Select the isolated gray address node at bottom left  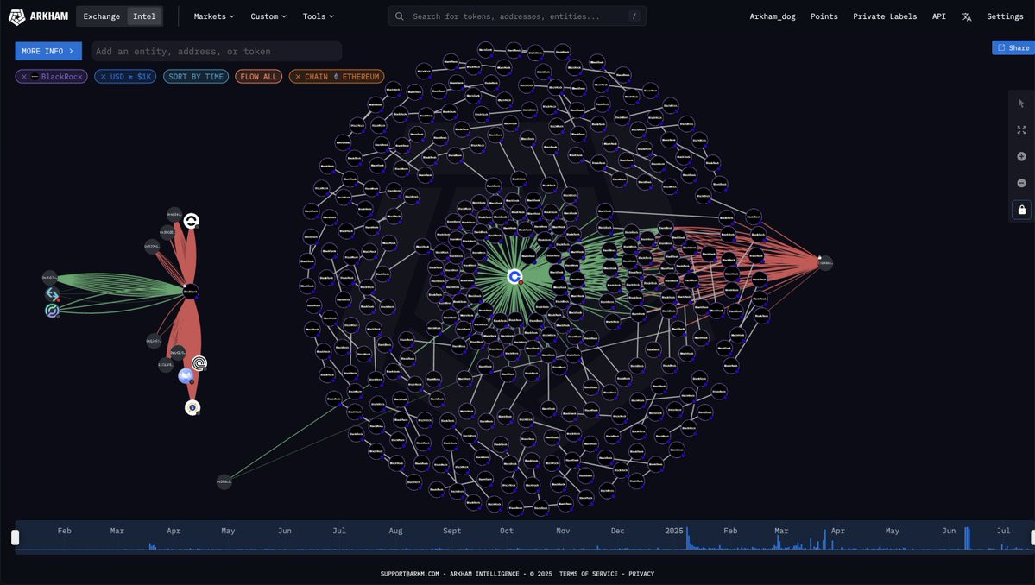[x=224, y=481]
